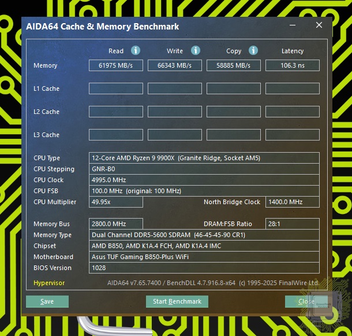
Task: Click the CPU Clock value 4995.0 MHz
Action: point(204,180)
